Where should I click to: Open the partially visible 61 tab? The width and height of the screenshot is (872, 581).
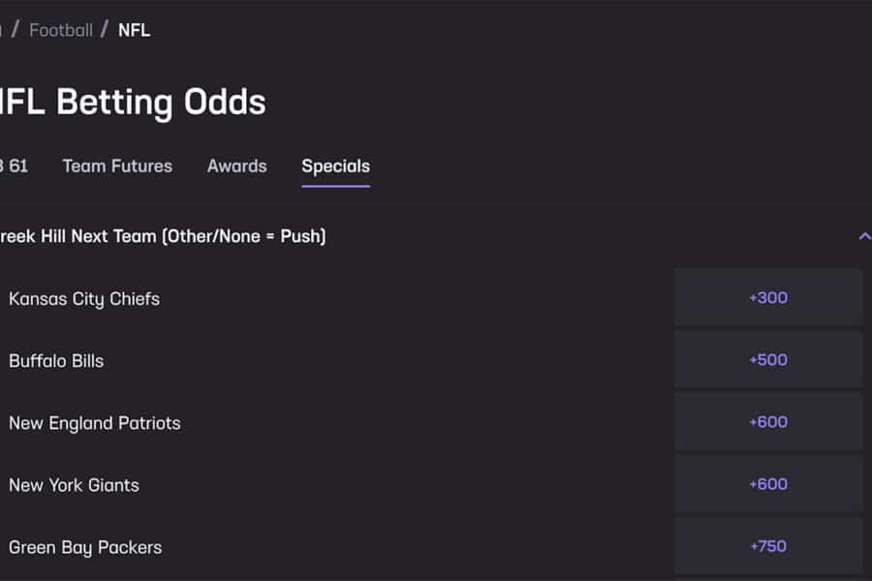pos(14,166)
